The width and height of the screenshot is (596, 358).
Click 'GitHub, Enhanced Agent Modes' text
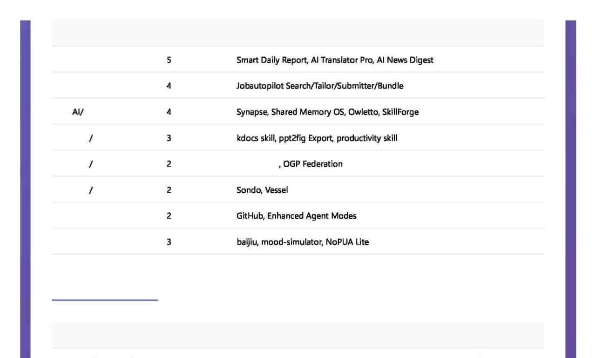click(x=297, y=216)
